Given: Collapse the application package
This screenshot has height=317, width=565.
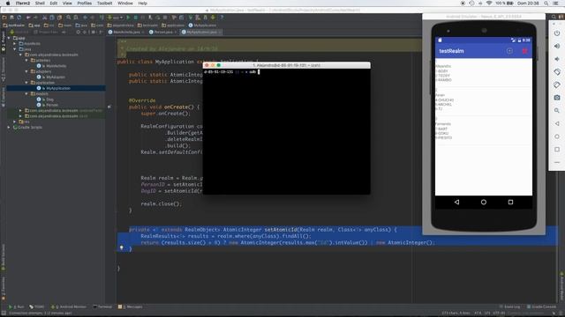Looking at the screenshot, I should tap(26, 83).
